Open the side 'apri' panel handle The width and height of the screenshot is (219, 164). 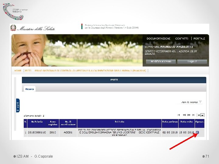coord(18,105)
